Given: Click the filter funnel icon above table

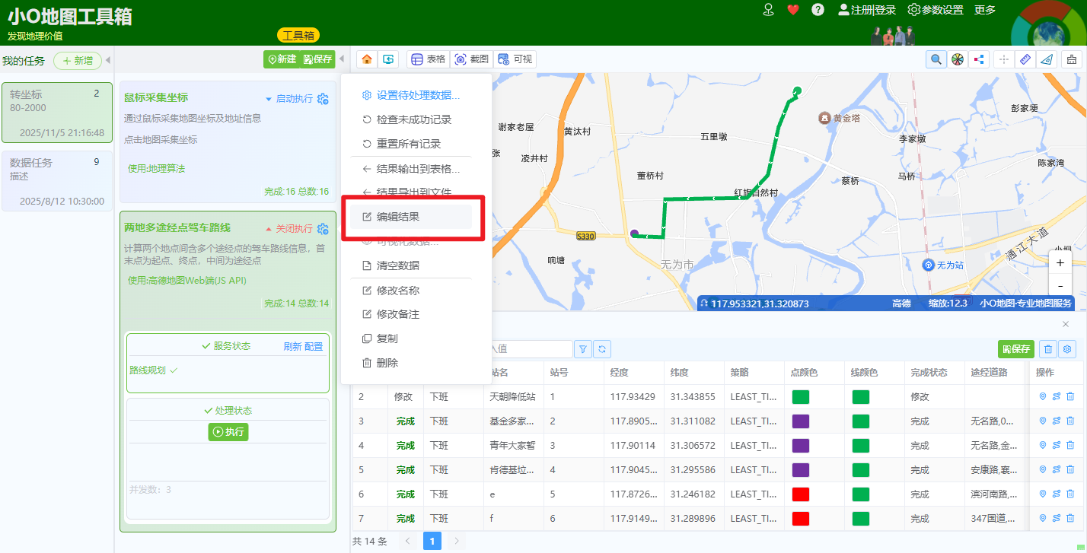Looking at the screenshot, I should (582, 349).
